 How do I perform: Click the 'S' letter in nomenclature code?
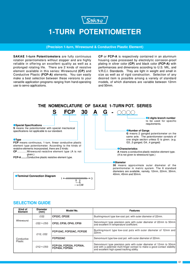[54, 112]
